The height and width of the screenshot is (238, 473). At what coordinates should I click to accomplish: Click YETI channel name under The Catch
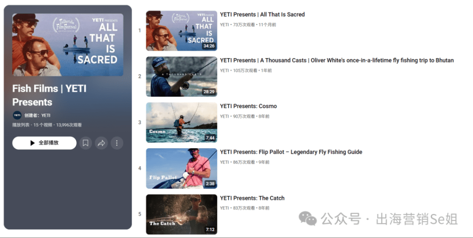click(x=224, y=208)
